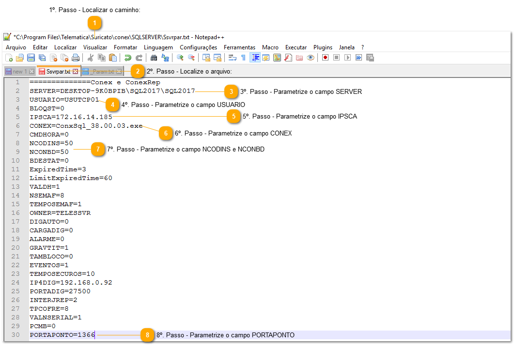The height and width of the screenshot is (347, 515).
Task: Open the Arquivo menu
Action: 16,47
